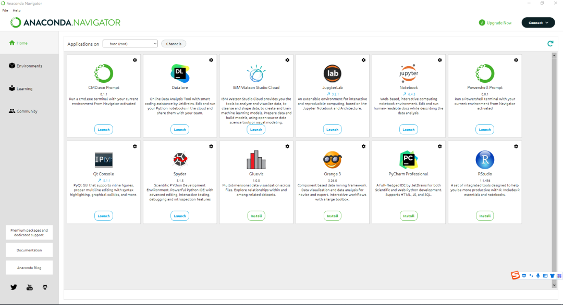Viewport: 563px width, 305px height.
Task: Launch IBM Watson Studio Cloud
Action: 256,130
